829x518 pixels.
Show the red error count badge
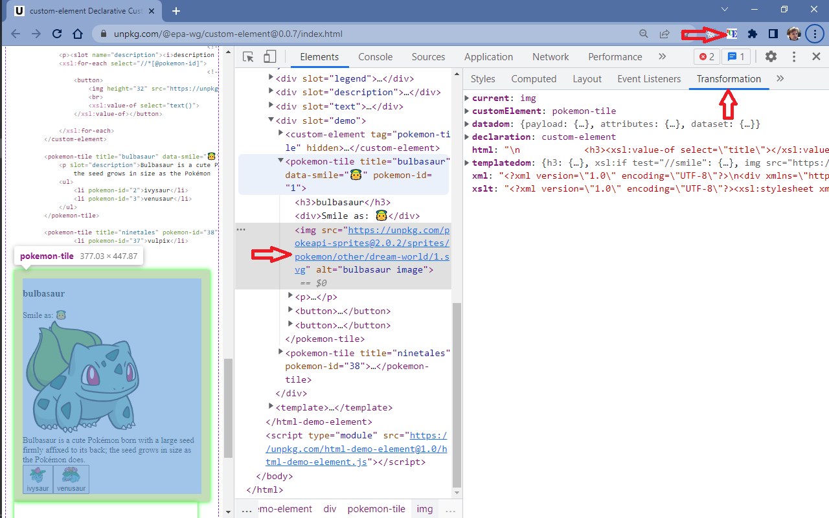point(707,57)
